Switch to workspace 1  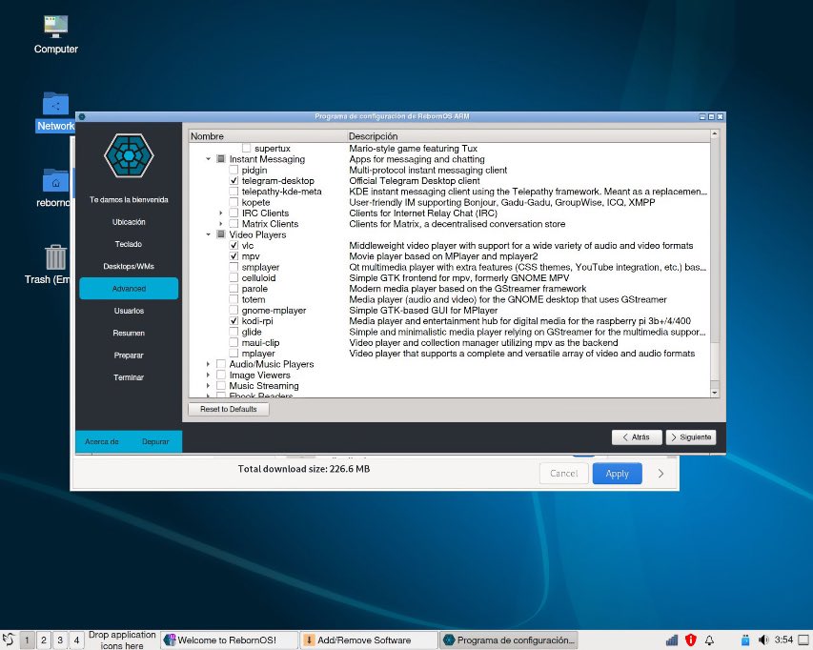click(27, 640)
